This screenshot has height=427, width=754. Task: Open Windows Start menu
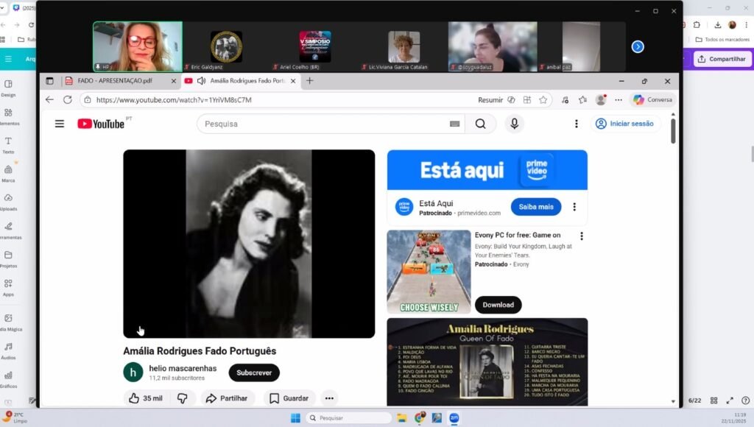tap(295, 418)
